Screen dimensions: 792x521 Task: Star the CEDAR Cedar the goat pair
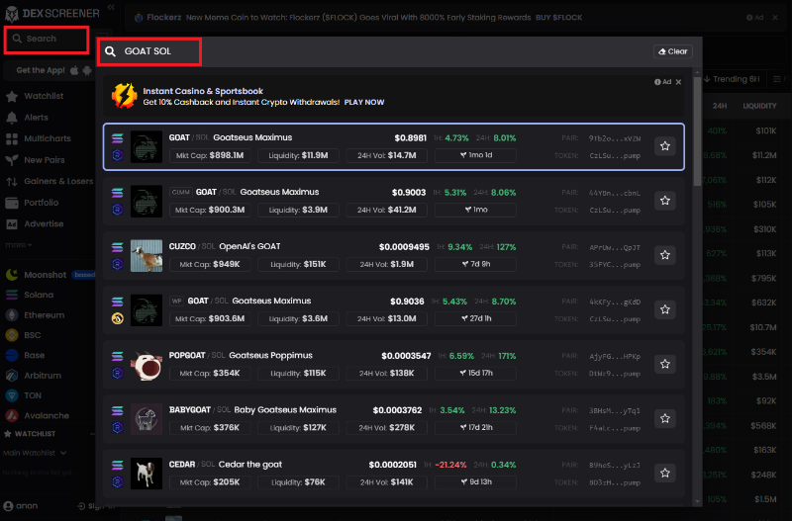pyautogui.click(x=664, y=474)
